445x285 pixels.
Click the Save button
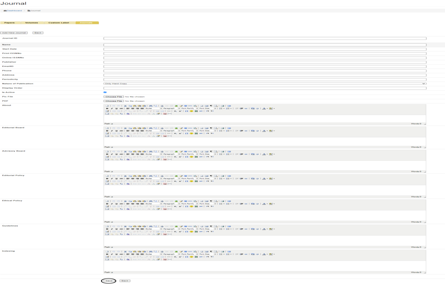(109, 281)
